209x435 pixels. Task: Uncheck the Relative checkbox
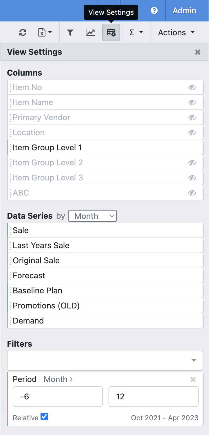44,417
